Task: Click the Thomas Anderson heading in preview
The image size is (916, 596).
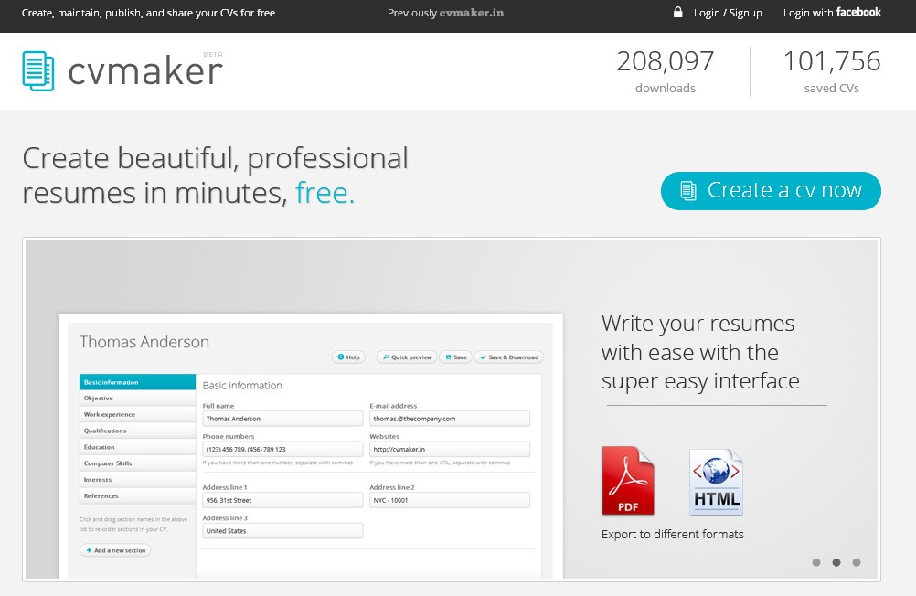Action: point(144,342)
